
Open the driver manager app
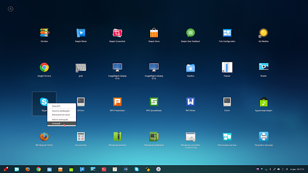click(154, 136)
